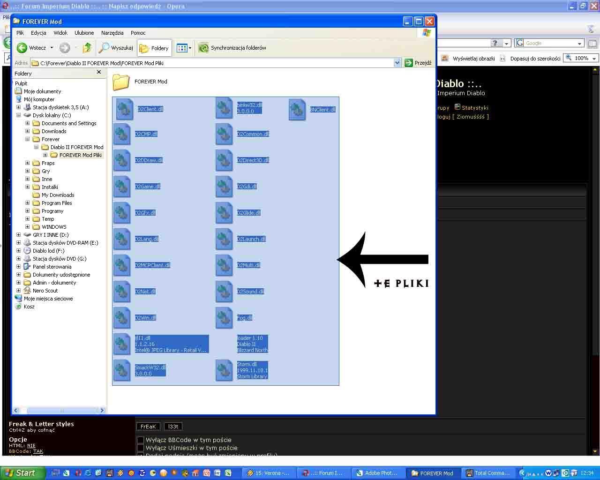Viewport: 600px width, 480px height.
Task: Toggle the Foldery panel button
Action: (x=154, y=48)
